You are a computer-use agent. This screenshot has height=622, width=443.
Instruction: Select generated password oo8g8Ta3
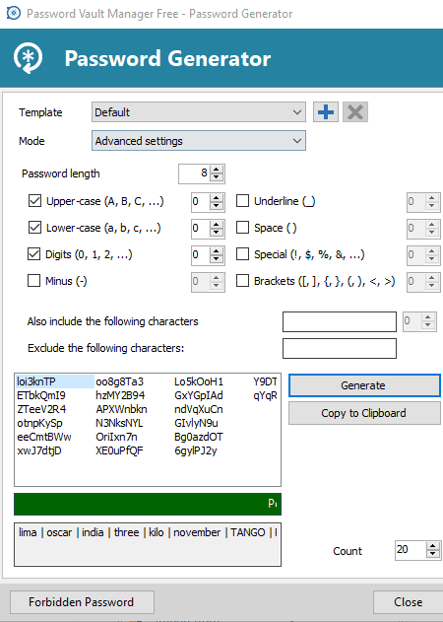tap(120, 381)
